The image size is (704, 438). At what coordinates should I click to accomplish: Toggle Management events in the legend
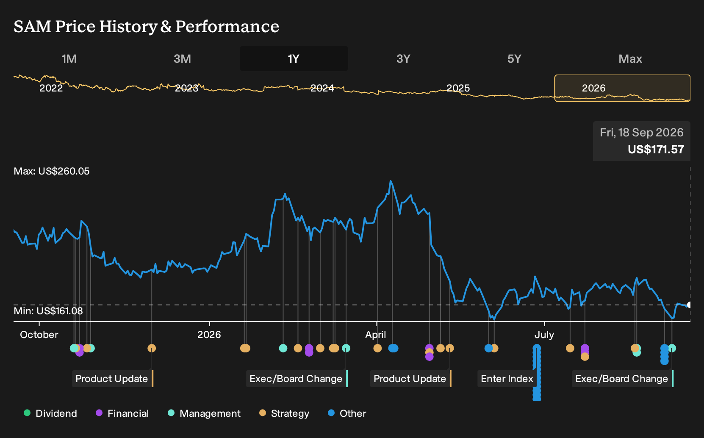pyautogui.click(x=204, y=413)
